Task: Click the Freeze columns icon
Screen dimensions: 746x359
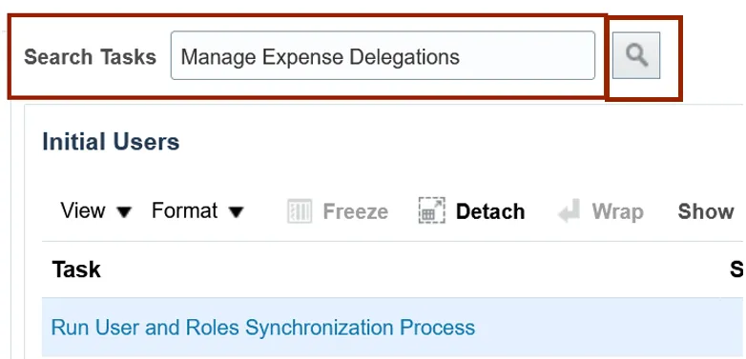Action: coord(300,211)
